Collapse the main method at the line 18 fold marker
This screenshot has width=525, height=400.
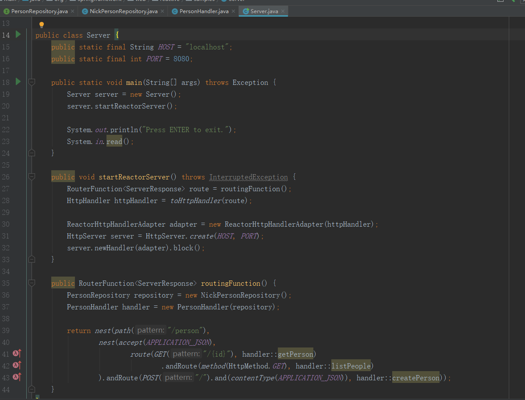[32, 82]
